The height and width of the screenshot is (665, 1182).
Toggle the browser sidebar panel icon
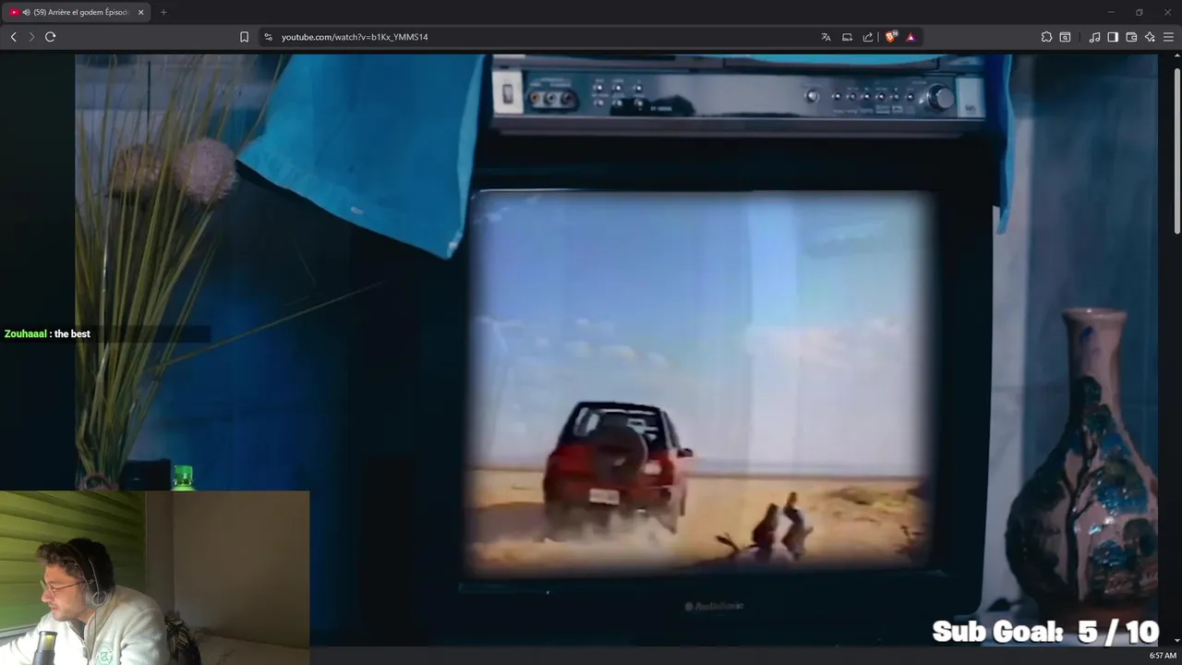pos(1113,37)
